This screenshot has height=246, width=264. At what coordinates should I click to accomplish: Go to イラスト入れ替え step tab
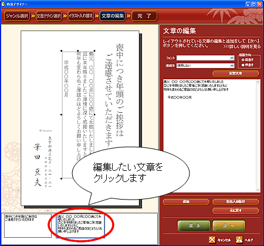[x=80, y=16]
